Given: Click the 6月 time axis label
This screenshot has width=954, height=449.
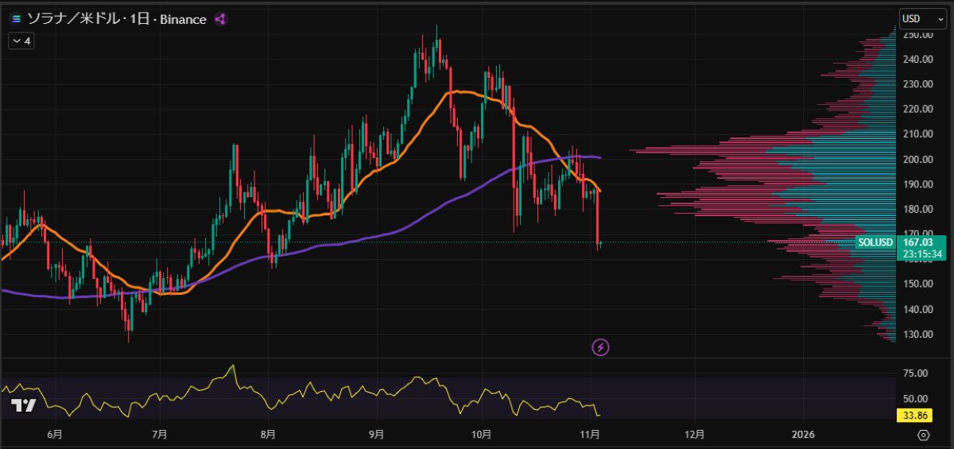Looking at the screenshot, I should click(54, 435).
